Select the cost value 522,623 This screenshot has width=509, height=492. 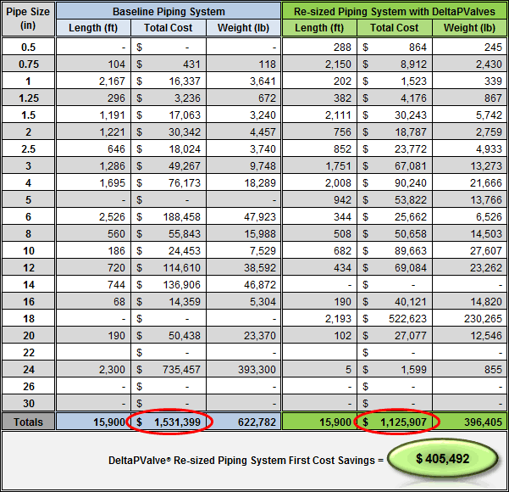(407, 318)
